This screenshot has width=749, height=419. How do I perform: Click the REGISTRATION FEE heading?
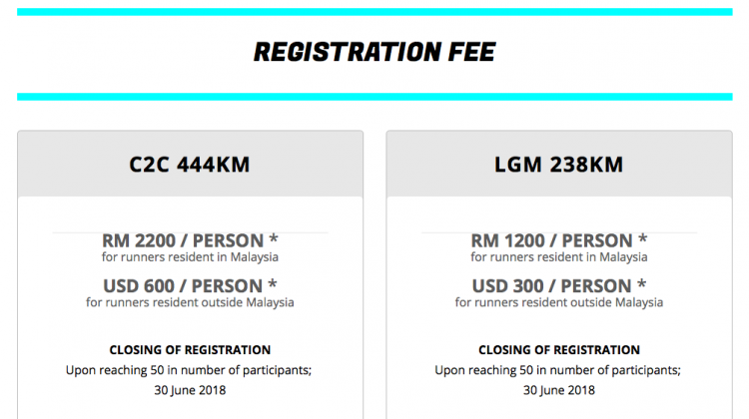pos(374,52)
